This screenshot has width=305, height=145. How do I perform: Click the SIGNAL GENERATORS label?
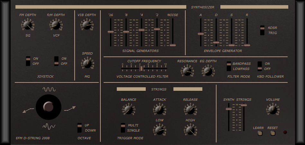[x=141, y=51]
